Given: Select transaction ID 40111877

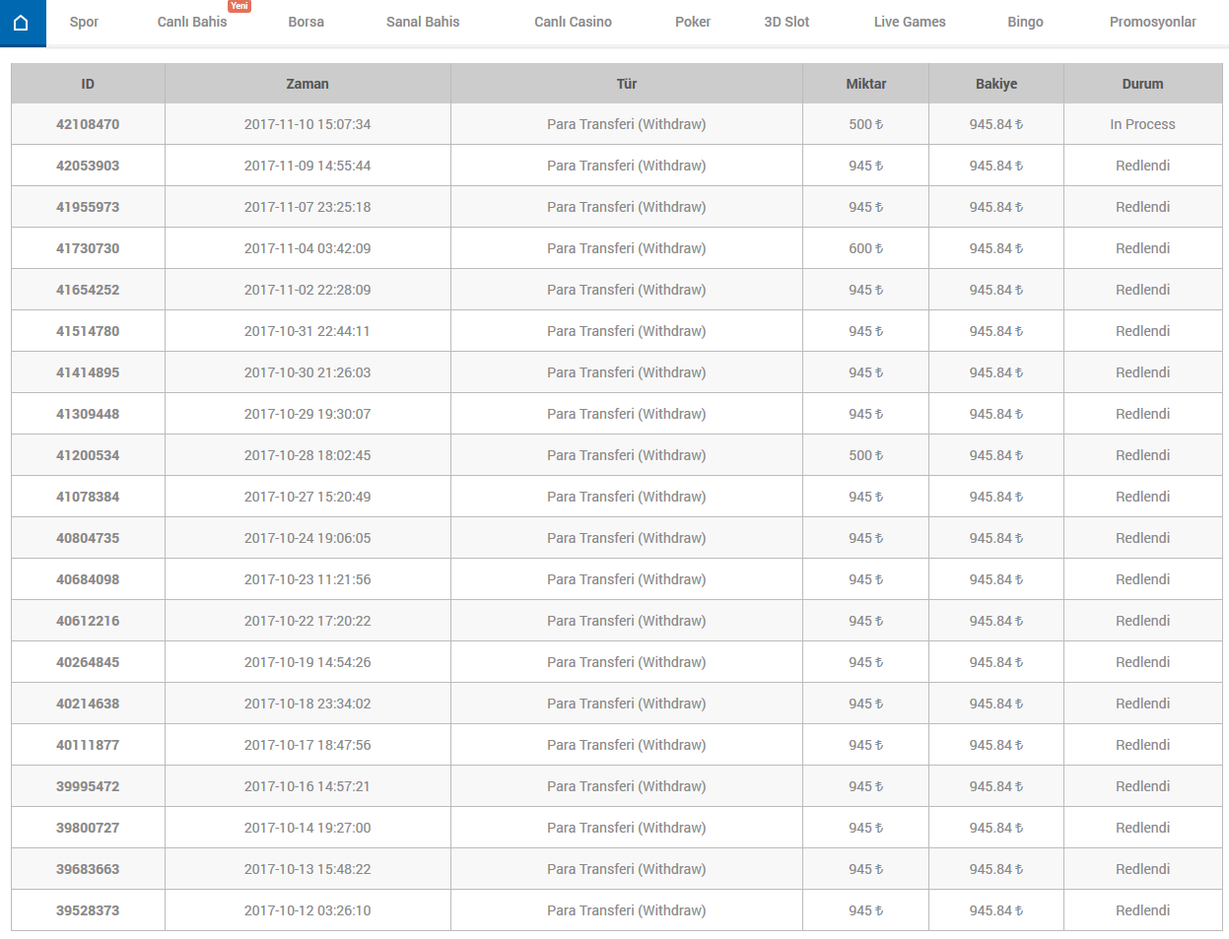Looking at the screenshot, I should pos(88,745).
